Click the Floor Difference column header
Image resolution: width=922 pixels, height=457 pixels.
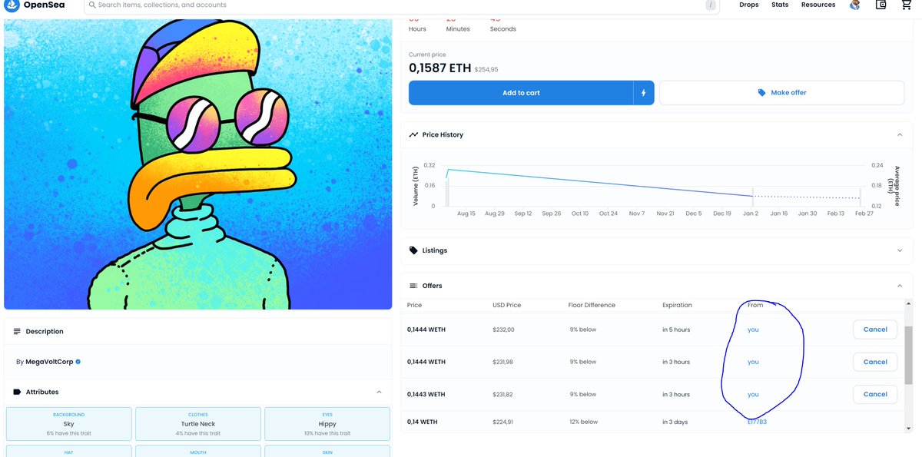592,305
